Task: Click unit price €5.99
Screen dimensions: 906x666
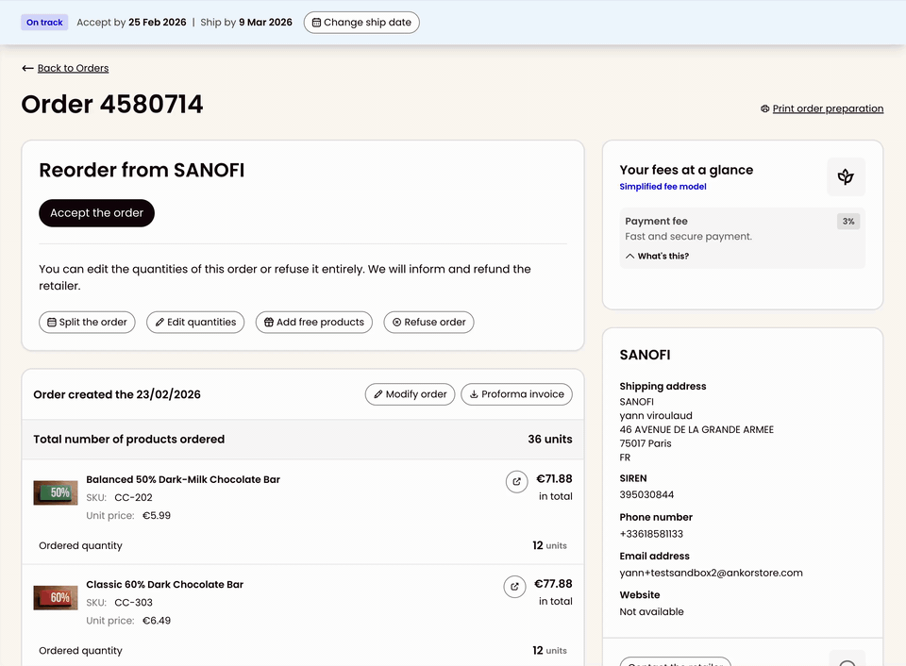Action: (x=157, y=516)
